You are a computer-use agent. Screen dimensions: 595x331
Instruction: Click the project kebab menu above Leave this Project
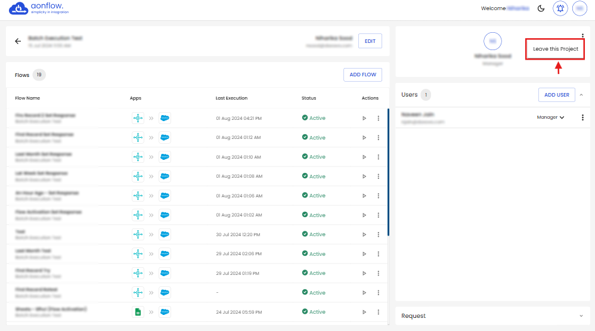[582, 36]
